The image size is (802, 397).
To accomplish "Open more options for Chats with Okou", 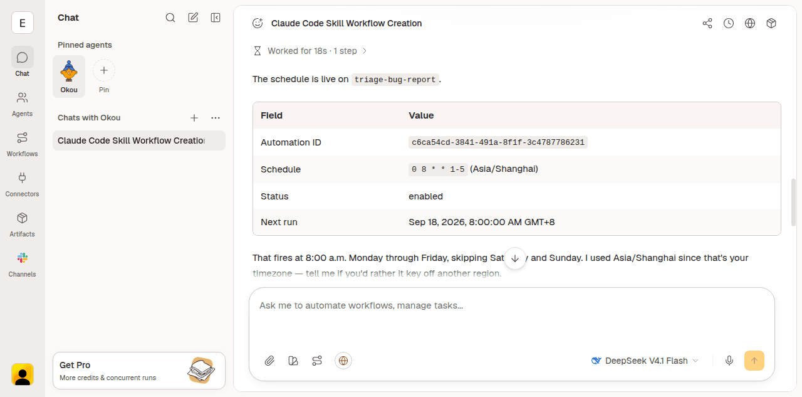I will (x=216, y=118).
